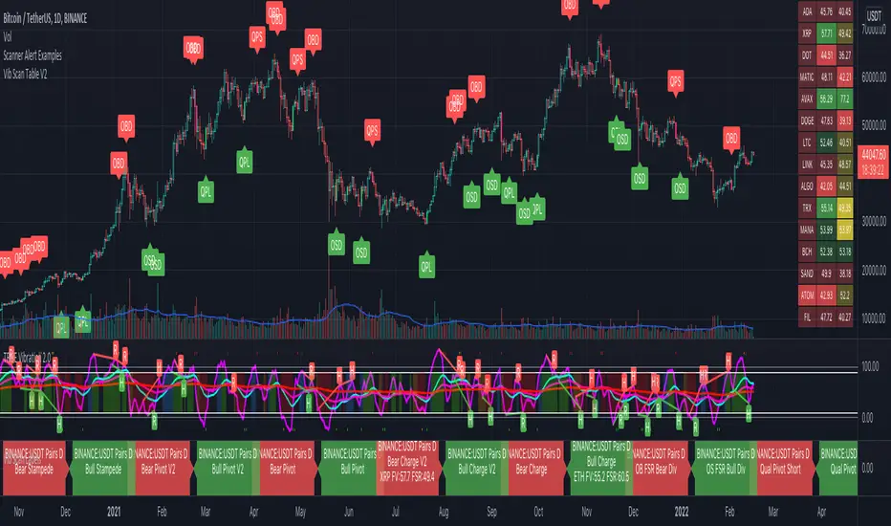This screenshot has height=526, width=891.
Task: Select the SAND symbol cell
Action: point(807,274)
